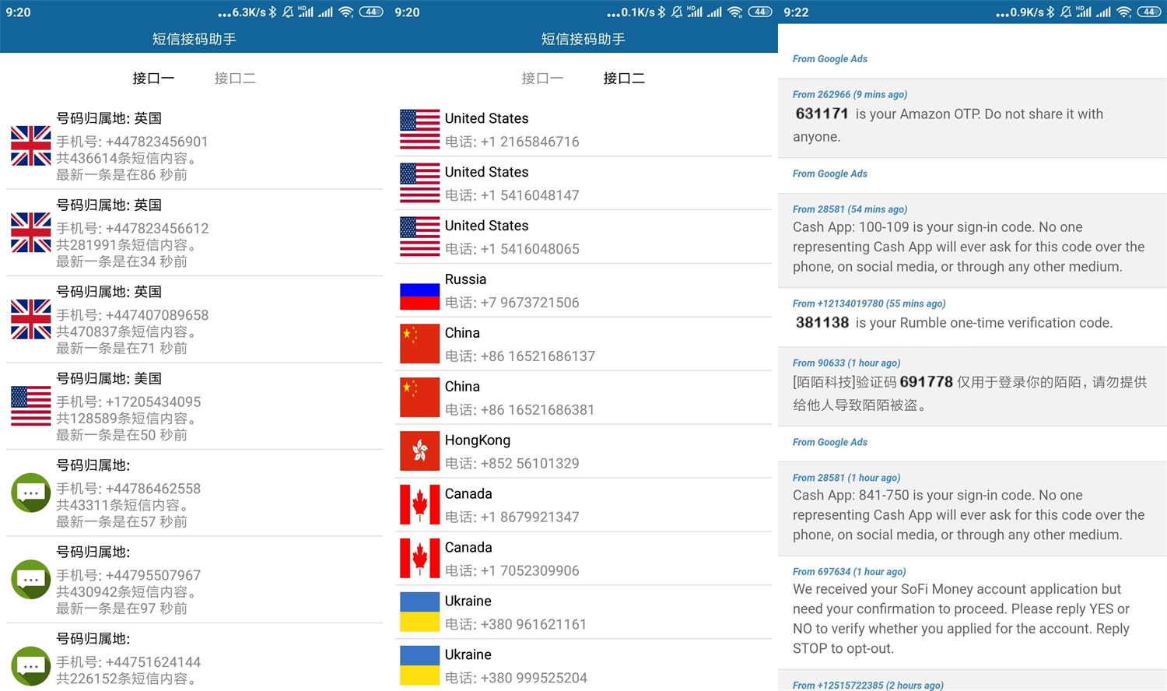
Task: Tap the UK flag next to +447407089658
Action: (x=31, y=319)
